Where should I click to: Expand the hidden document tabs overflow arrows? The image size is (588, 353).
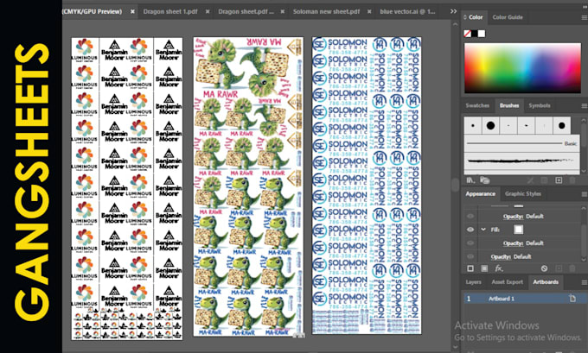pos(453,11)
